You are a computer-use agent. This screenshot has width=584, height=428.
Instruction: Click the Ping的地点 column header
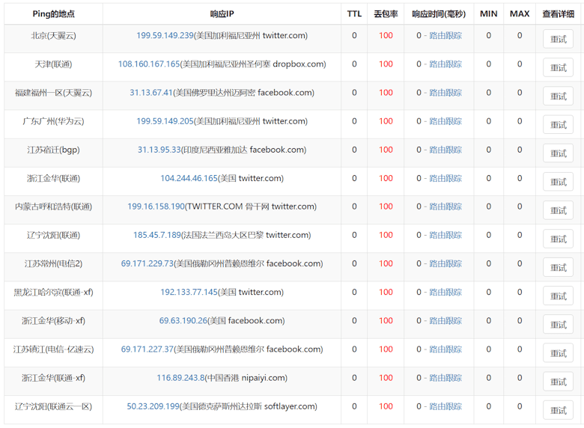click(x=54, y=13)
